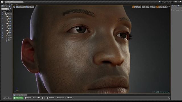Open the viewport options arrow menu
Viewport: 182px width, 102px height.
(x=15, y=7)
